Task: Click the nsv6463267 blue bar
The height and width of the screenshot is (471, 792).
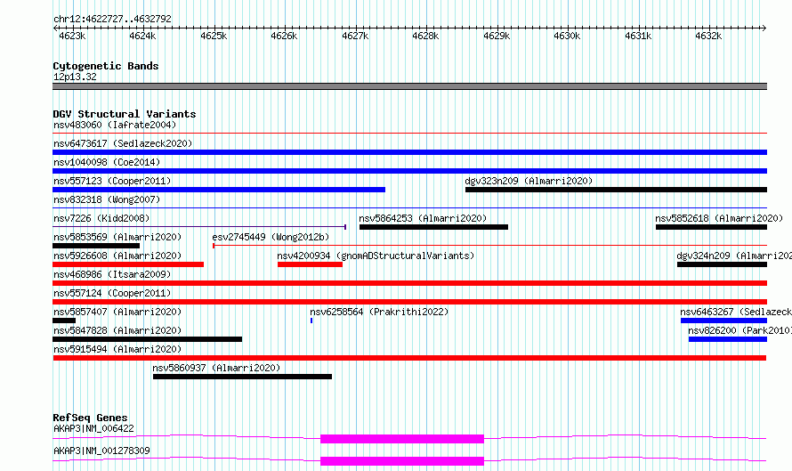Action: click(x=723, y=321)
